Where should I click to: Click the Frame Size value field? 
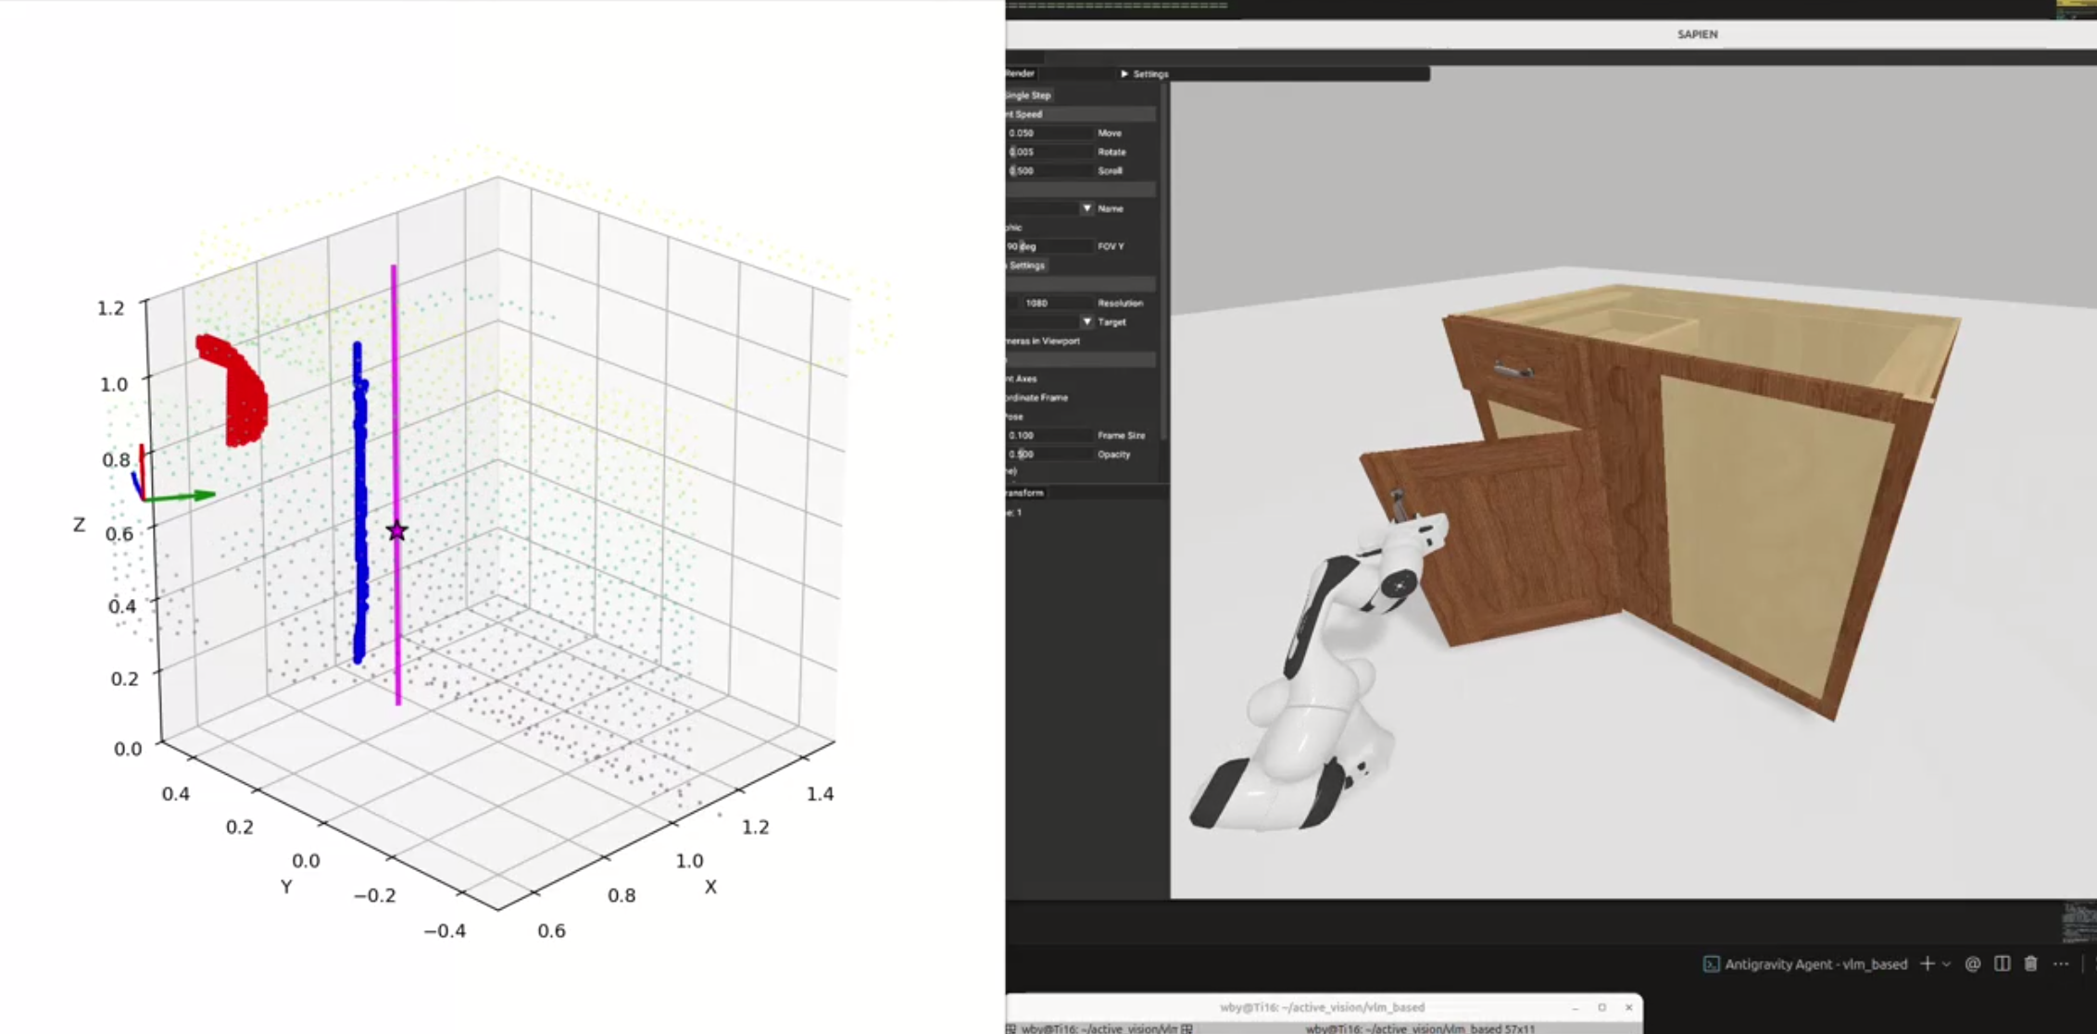[1048, 435]
